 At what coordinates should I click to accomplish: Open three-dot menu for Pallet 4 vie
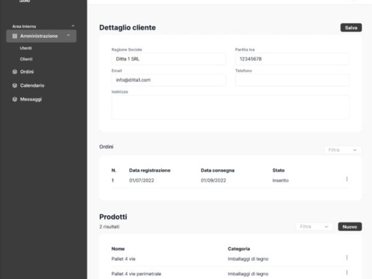[x=347, y=258]
